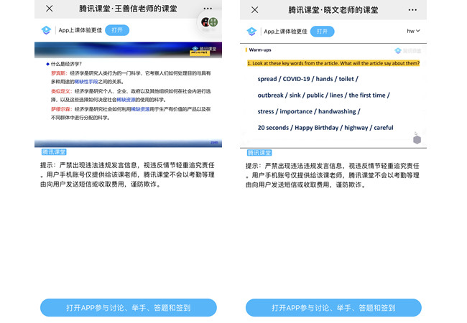Viewport: 467px width, 323px height.
Task: Expand the hw dropdown
Action: coord(413,31)
